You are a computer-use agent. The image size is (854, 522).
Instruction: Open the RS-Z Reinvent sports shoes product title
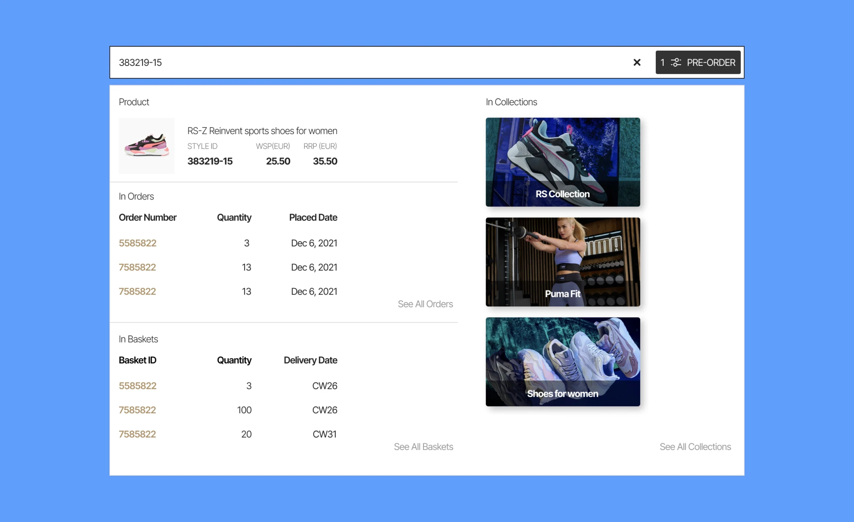coord(262,131)
